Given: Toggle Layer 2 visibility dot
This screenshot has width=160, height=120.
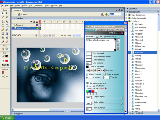Looking at the screenshot, I should pyautogui.click(x=31, y=25).
